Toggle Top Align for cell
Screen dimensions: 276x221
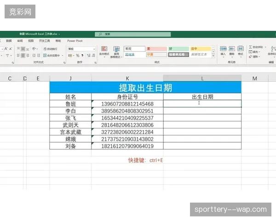18,49
